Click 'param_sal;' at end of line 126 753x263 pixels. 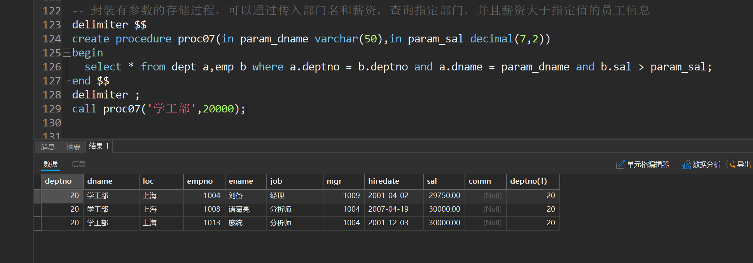[x=681, y=67]
